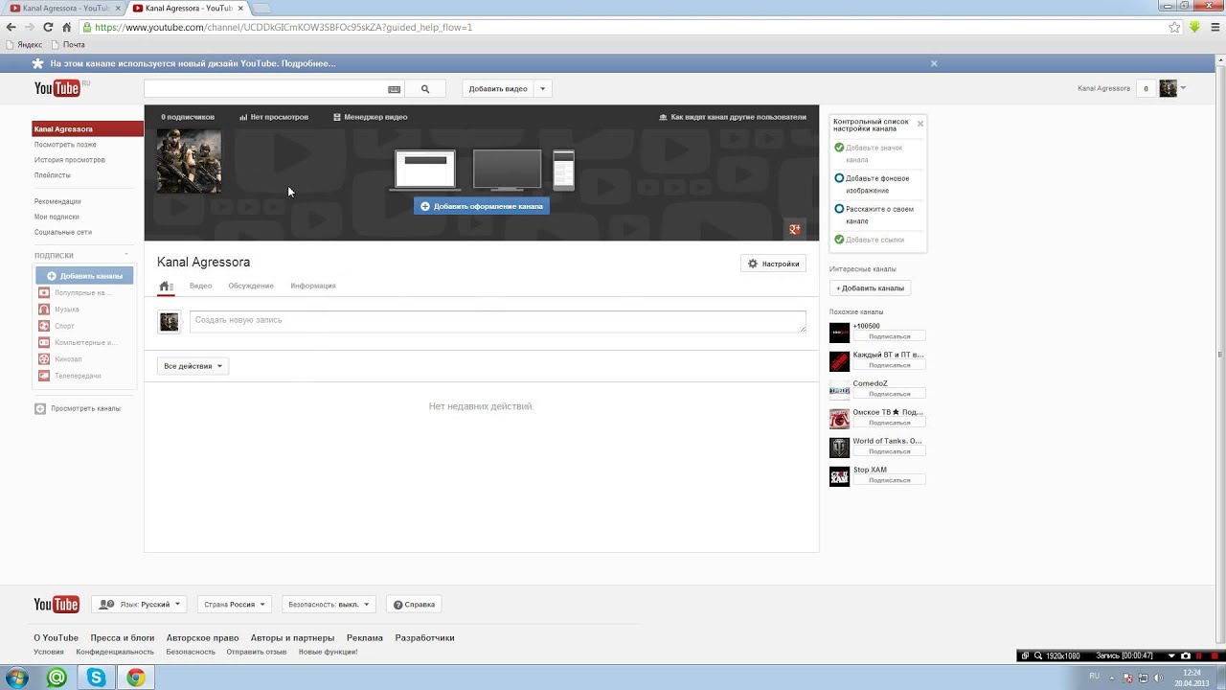This screenshot has width=1226, height=690.
Task: Click the small avatar beside the post box
Action: [x=169, y=322]
